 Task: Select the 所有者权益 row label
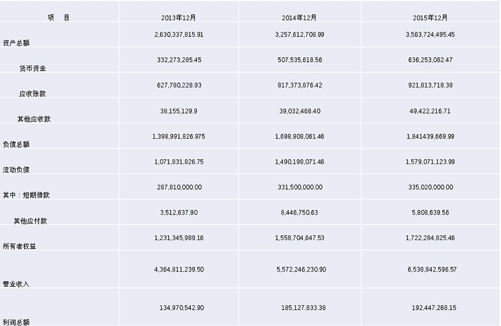point(20,246)
